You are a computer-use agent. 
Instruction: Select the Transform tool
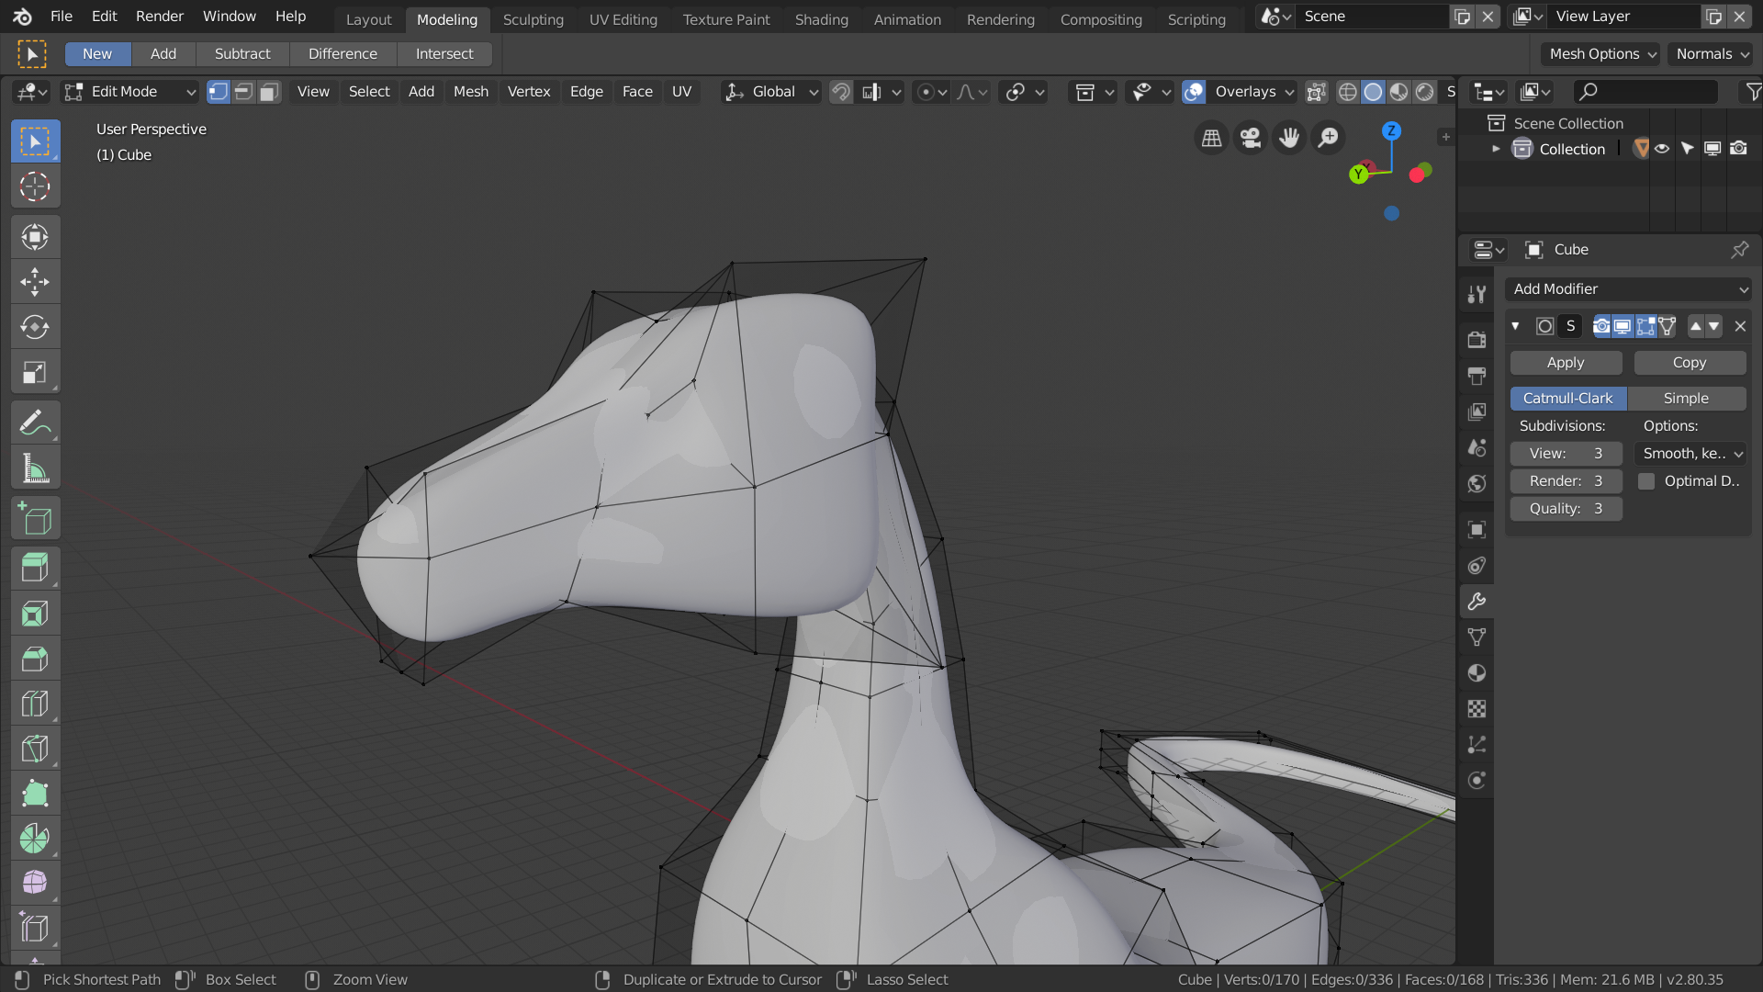click(x=35, y=237)
